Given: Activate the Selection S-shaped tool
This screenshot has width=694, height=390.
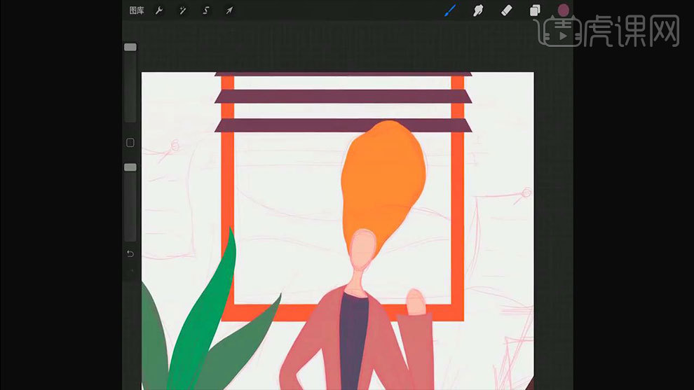Looking at the screenshot, I should tap(206, 11).
